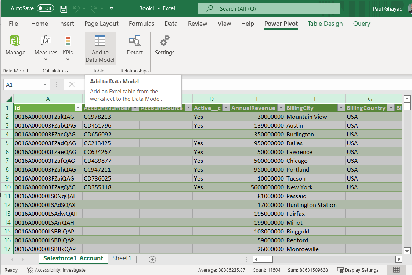This screenshot has width=412, height=275.
Task: Select column F header
Action: click(x=315, y=99)
